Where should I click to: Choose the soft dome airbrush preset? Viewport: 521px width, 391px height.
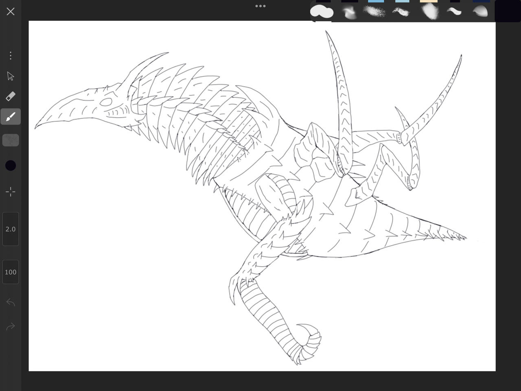[480, 11]
